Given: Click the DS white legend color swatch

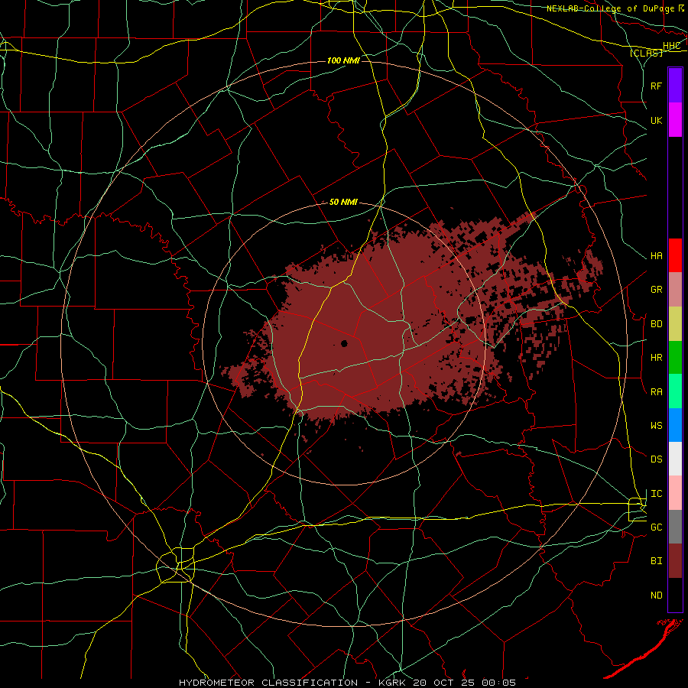Looking at the screenshot, I should tap(675, 459).
